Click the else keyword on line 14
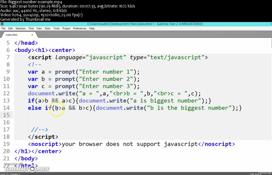Image resolution: width=272 pixels, height=175 pixels. pyautogui.click(x=35, y=108)
